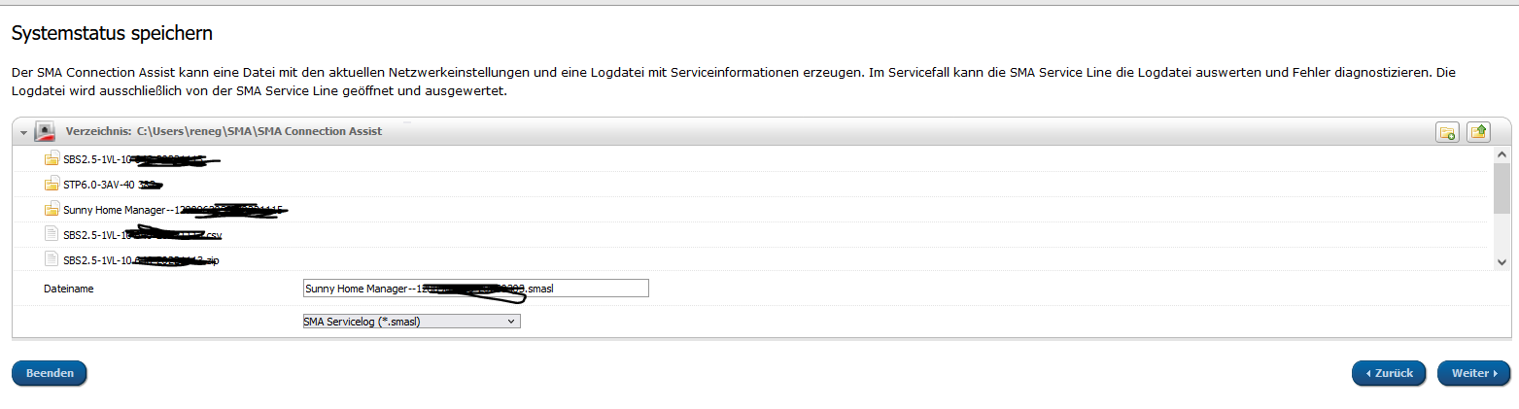
Task: Click the file icon of the .csv entry
Action: pyautogui.click(x=52, y=234)
